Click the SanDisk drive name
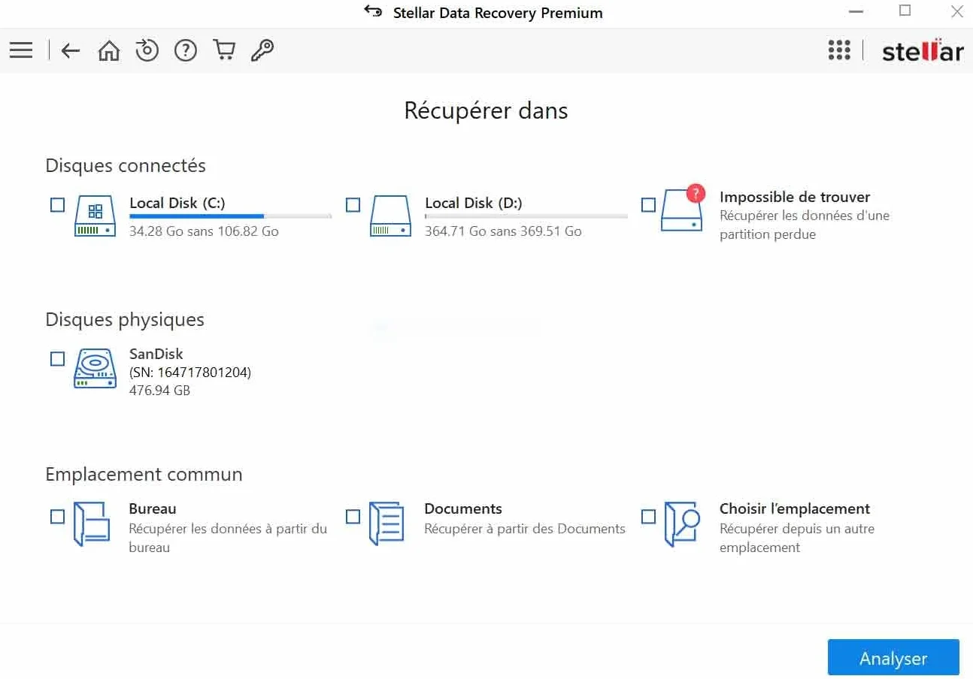This screenshot has width=973, height=679. click(156, 354)
